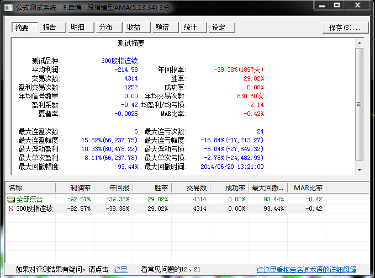
Task: Sort by the 成功率 column header
Action: tap(230, 188)
